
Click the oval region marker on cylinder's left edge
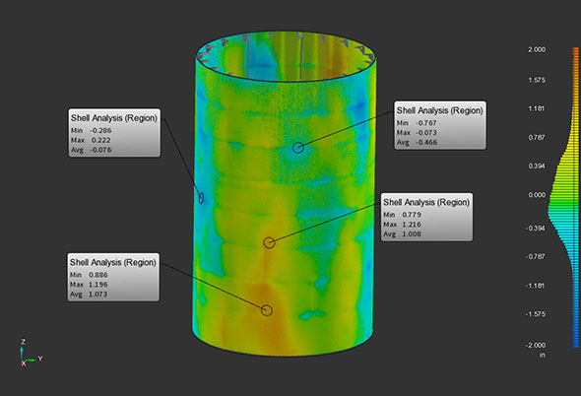[x=201, y=198]
